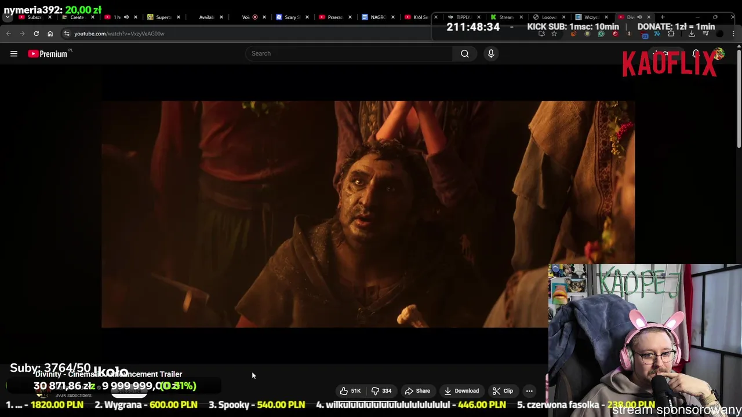
Task: Click the youtube.com address bar URL
Action: (x=119, y=34)
